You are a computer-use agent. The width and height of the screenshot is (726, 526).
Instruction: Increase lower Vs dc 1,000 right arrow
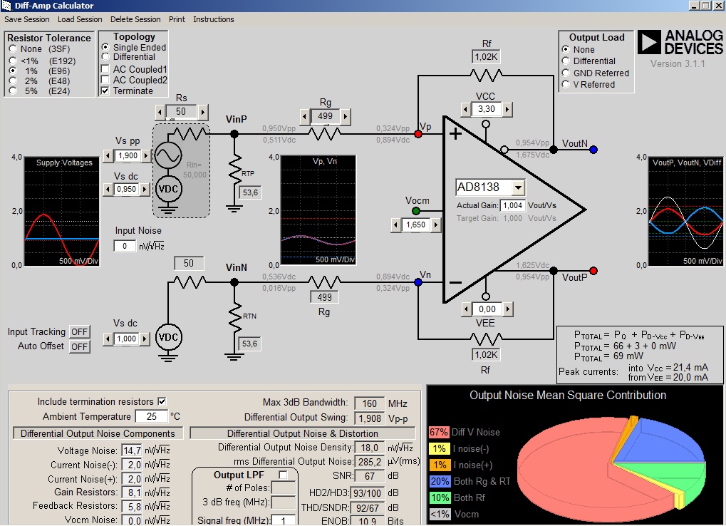145,339
